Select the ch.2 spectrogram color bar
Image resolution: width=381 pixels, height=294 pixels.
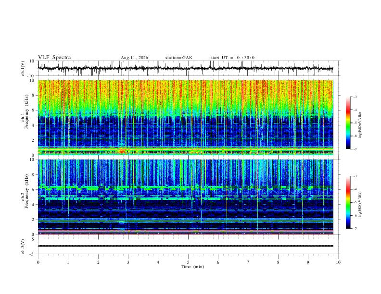pos(348,202)
